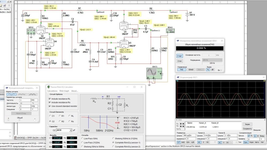Select R1 circuit element radio button
267x150 pixels.
click(x=60, y=116)
